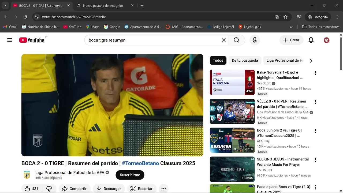This screenshot has height=193, width=343.
Task: Open the Google bookmark
Action: 112,27
